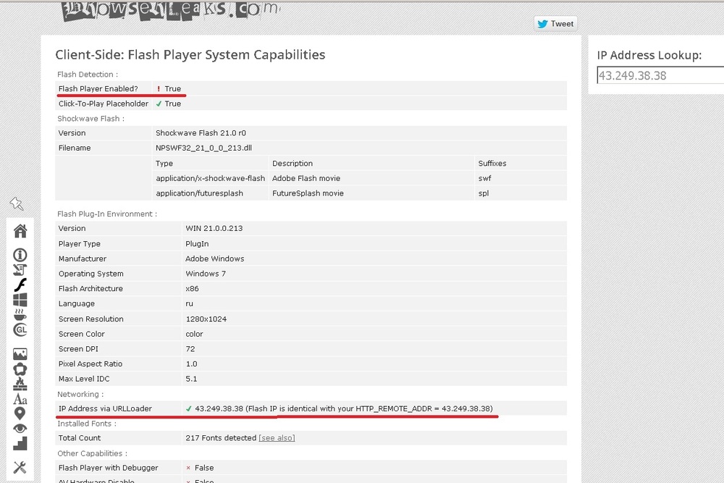This screenshot has width=724, height=483.
Task: Select the filename 'NPSWF32_21_0_0_213.dll'
Action: click(x=203, y=148)
